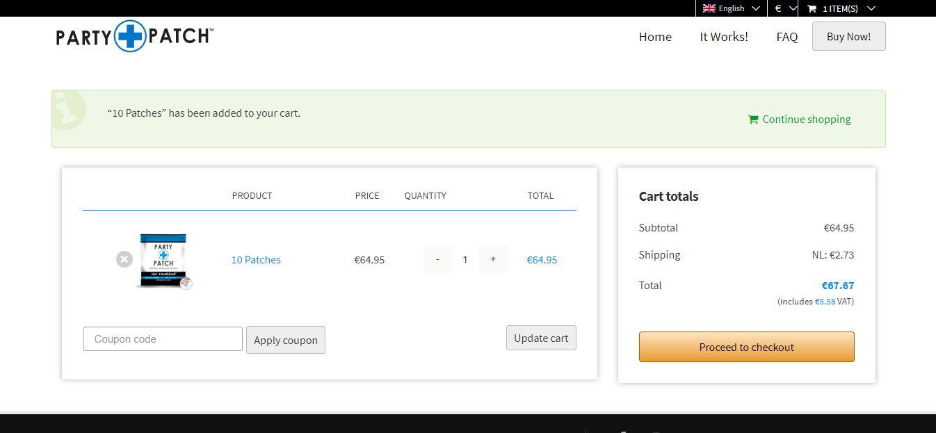
Task: Click the Cart totals heading
Action: (669, 197)
